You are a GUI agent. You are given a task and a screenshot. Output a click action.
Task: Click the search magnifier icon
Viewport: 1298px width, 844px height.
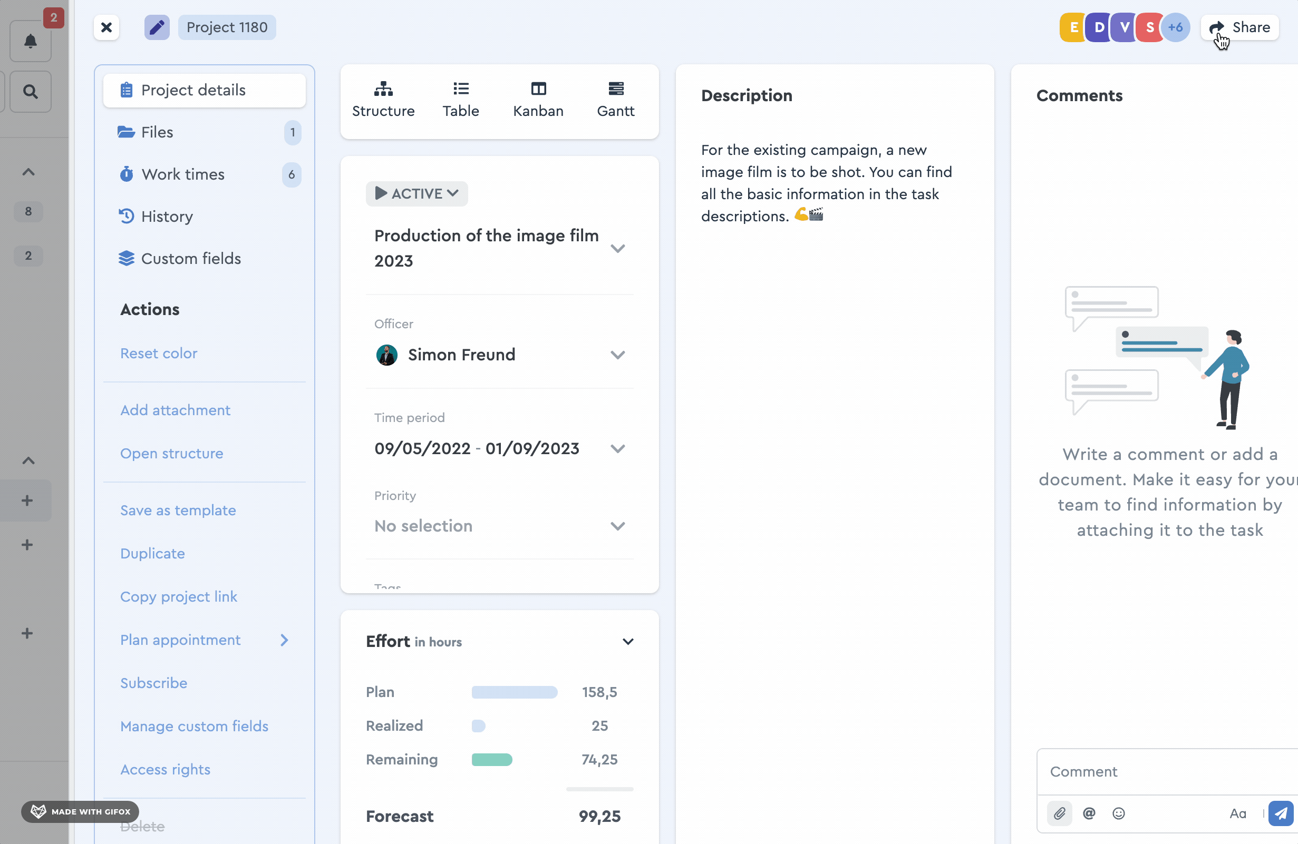click(31, 92)
